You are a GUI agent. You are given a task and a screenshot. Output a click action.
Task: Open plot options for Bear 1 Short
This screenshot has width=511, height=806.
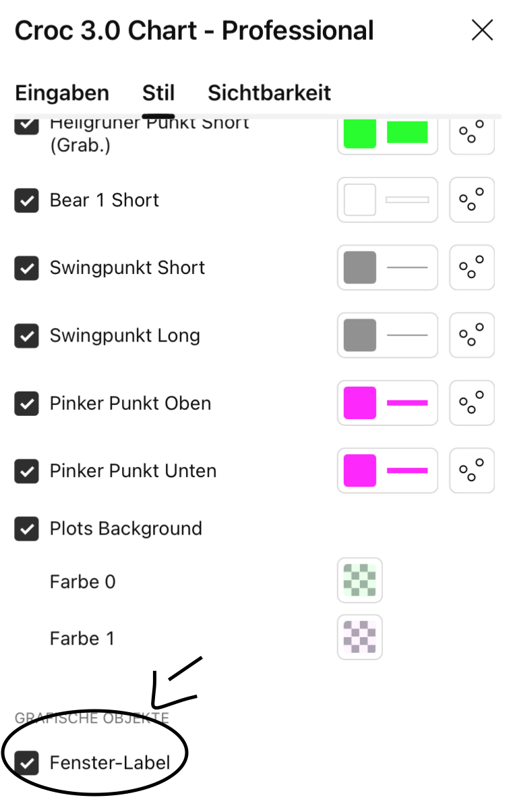coord(472,200)
